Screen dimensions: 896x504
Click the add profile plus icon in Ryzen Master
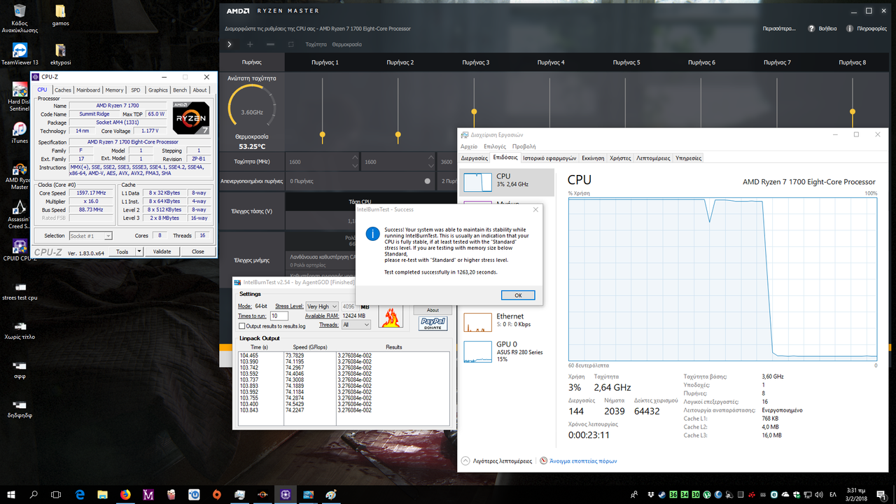coord(250,44)
